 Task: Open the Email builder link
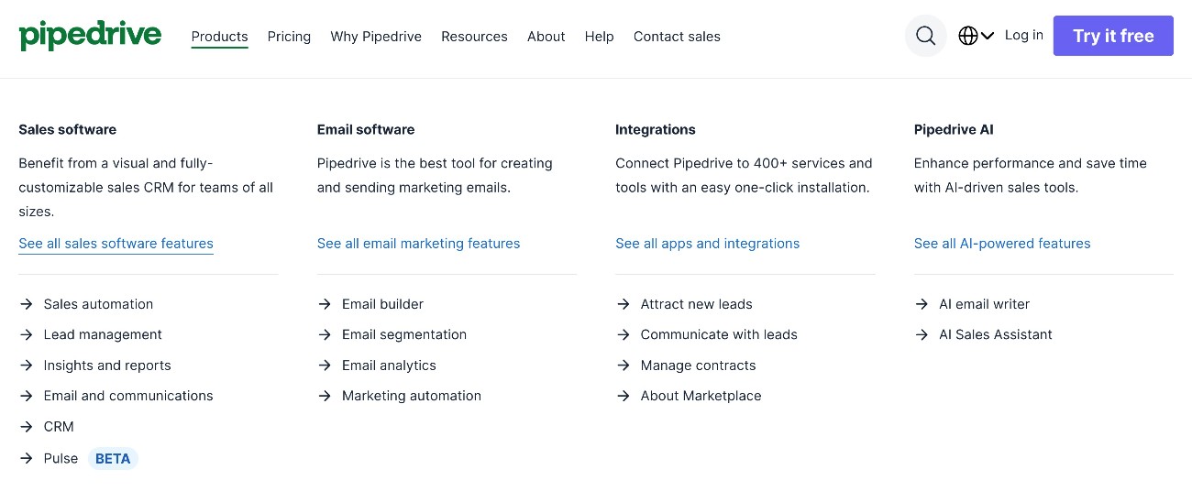[x=382, y=304]
